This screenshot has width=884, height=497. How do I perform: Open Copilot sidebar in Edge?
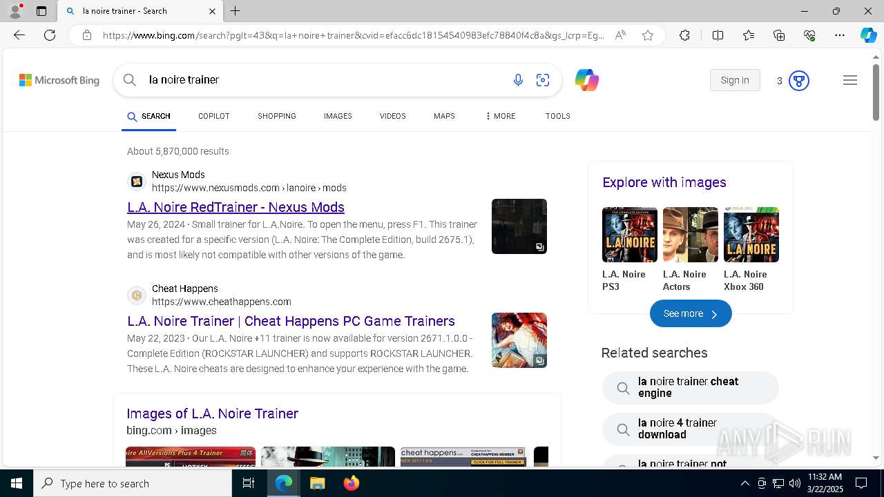pos(868,35)
